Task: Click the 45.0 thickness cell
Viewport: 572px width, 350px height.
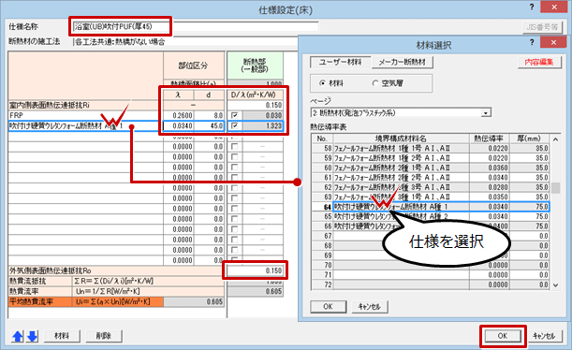Action: [209, 126]
